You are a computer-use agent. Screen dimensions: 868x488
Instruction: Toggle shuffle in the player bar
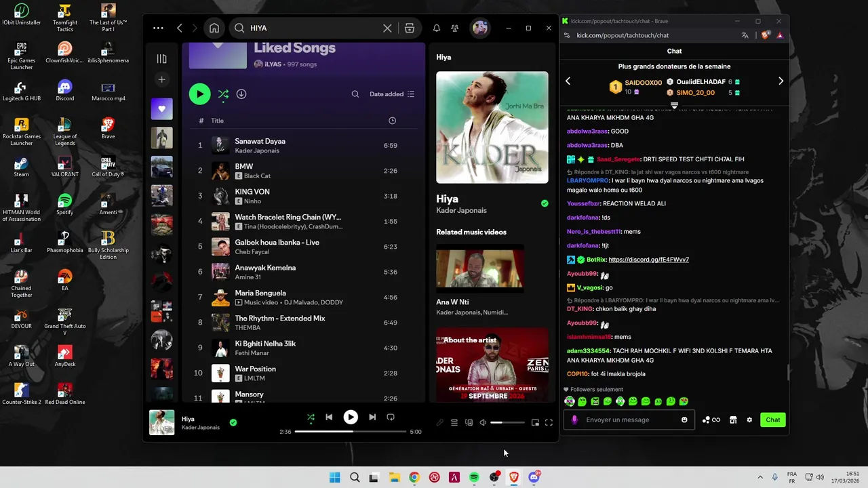[x=311, y=418]
